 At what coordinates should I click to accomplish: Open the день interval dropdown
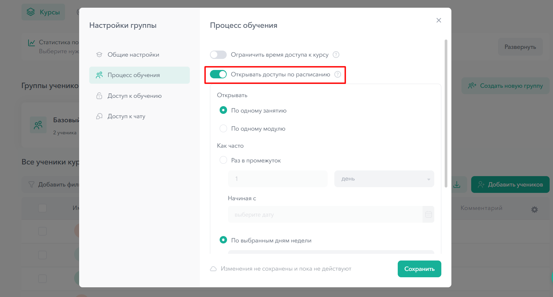pyautogui.click(x=384, y=179)
